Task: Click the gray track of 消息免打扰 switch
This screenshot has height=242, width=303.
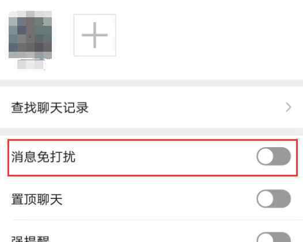Action: (282, 156)
